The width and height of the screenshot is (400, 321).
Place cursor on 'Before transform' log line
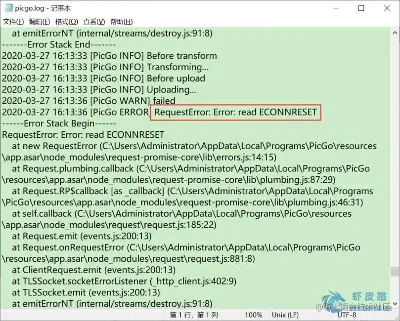pos(109,56)
